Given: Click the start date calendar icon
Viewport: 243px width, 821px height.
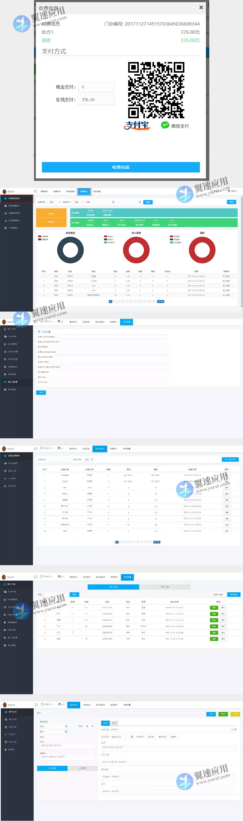Looking at the screenshot, I should click(113, 202).
